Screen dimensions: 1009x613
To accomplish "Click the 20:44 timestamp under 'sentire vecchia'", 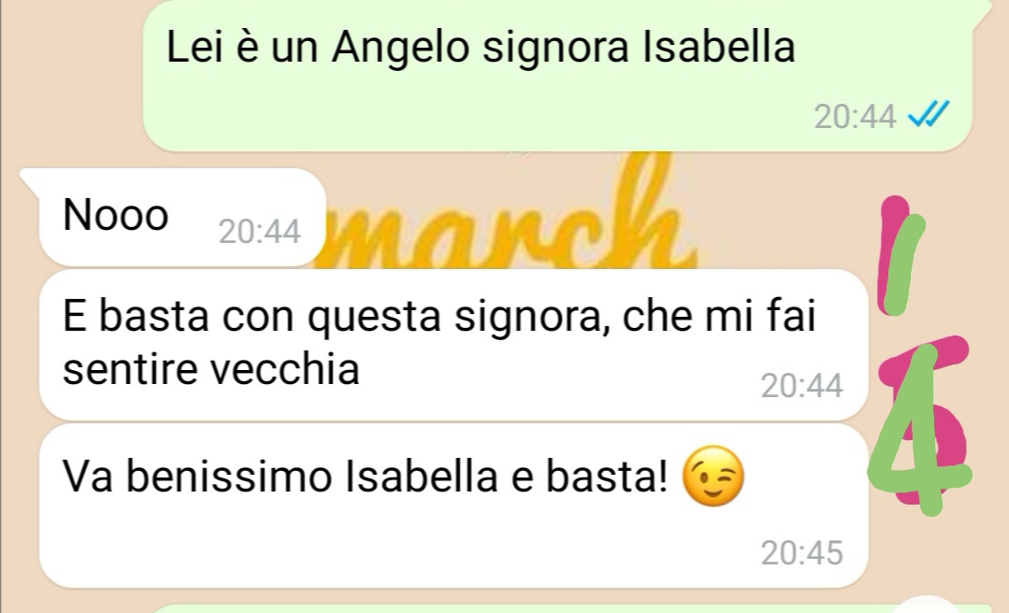I will tap(801, 386).
